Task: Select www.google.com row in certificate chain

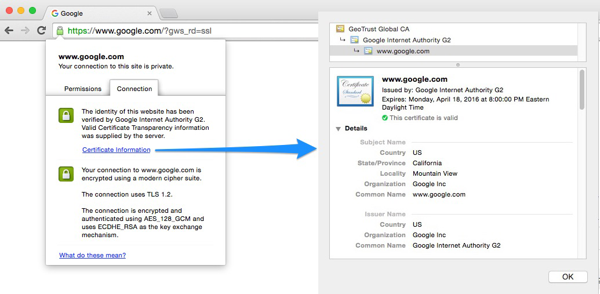Action: pyautogui.click(x=453, y=51)
